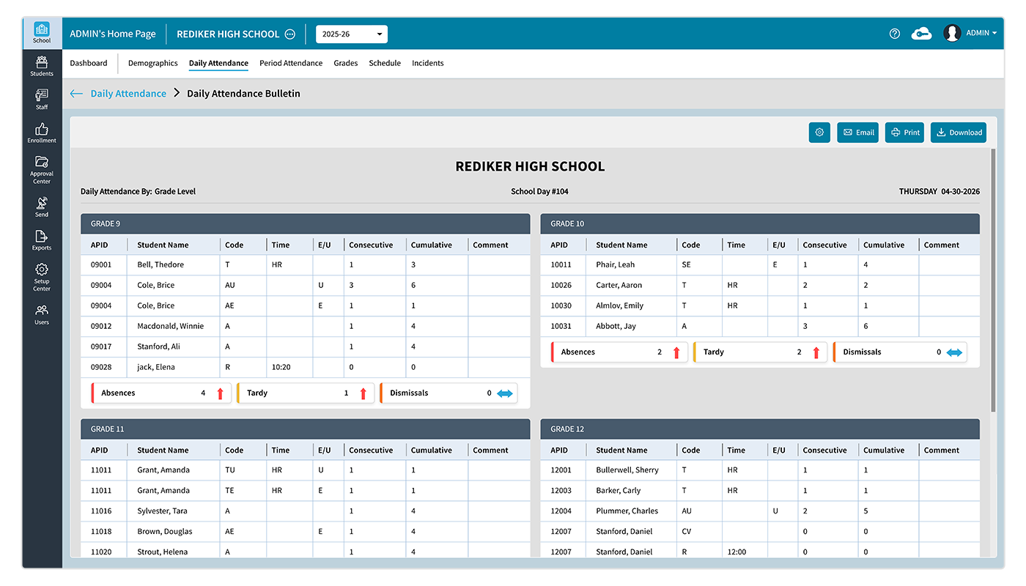This screenshot has height=586, width=1026.
Task: Click the Grade 10 Tardy summary card
Action: pos(760,352)
